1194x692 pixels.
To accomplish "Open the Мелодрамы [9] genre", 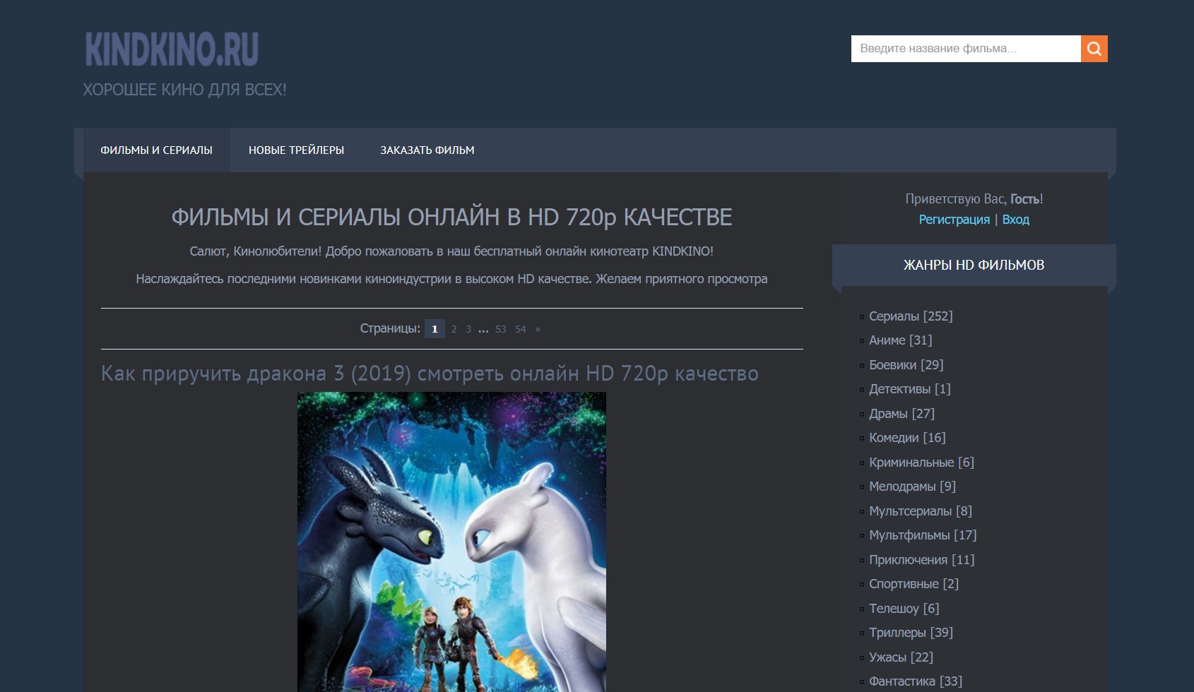I will pos(912,487).
